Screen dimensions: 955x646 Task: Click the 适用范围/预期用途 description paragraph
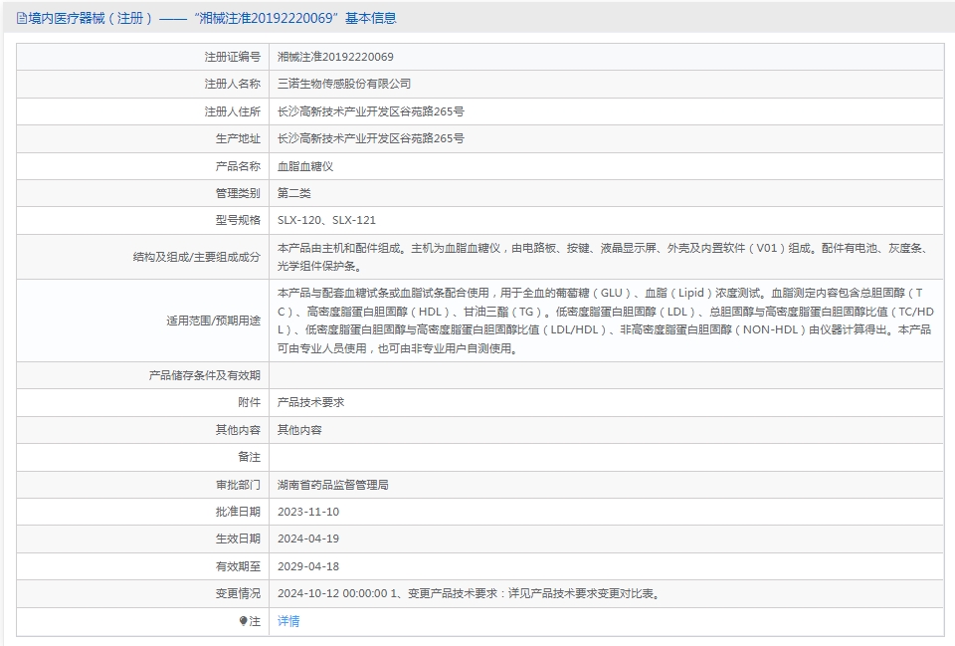[x=605, y=321]
